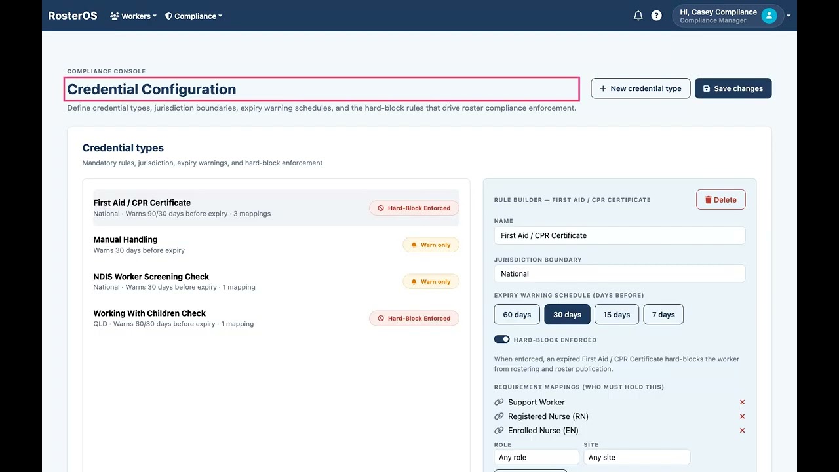Image resolution: width=839 pixels, height=472 pixels.
Task: Click the user avatar icon
Action: [769, 16]
